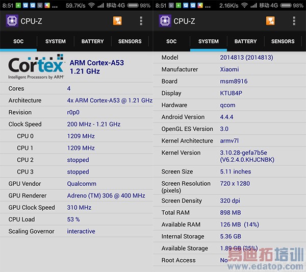Open SENSORS tab in right screen
The image size is (306, 272).
click(283, 41)
